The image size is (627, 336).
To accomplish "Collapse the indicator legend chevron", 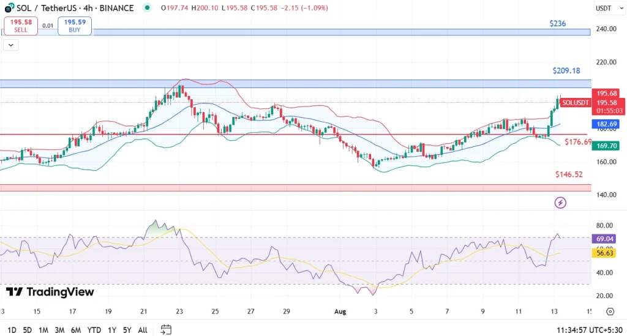I will coord(11,45).
